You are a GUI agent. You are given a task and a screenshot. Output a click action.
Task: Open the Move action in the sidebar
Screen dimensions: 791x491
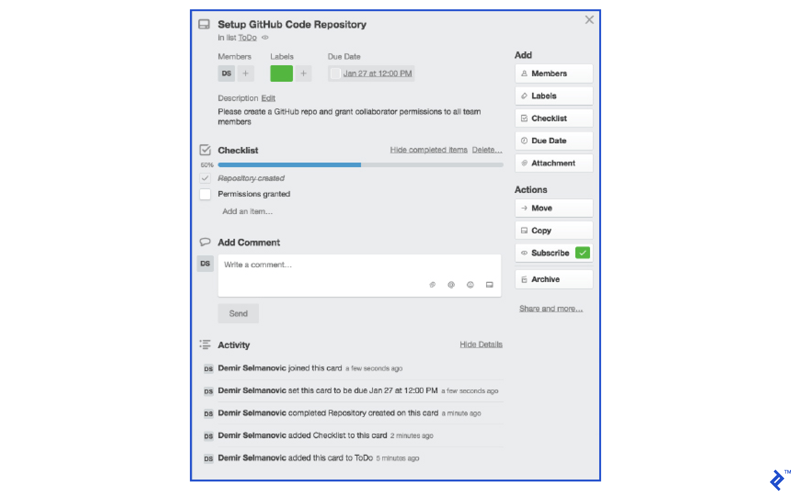coord(553,208)
